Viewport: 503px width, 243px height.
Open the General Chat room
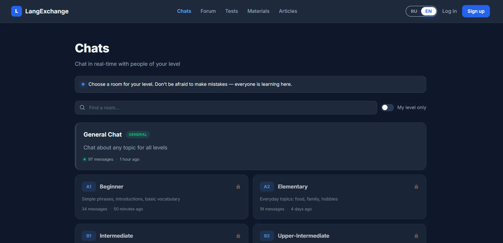pyautogui.click(x=251, y=146)
